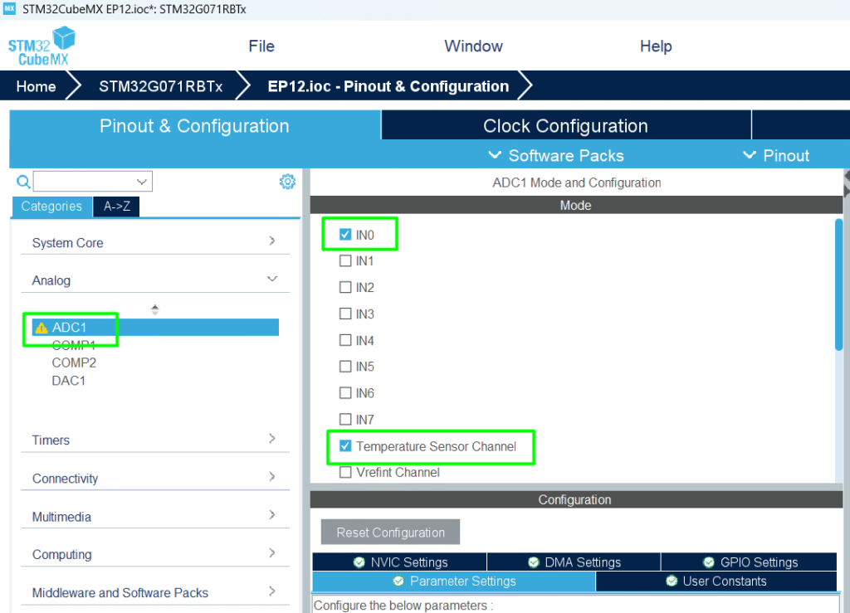The image size is (850, 613).
Task: Enable the Vrefint Channel checkbox
Action: tap(345, 473)
